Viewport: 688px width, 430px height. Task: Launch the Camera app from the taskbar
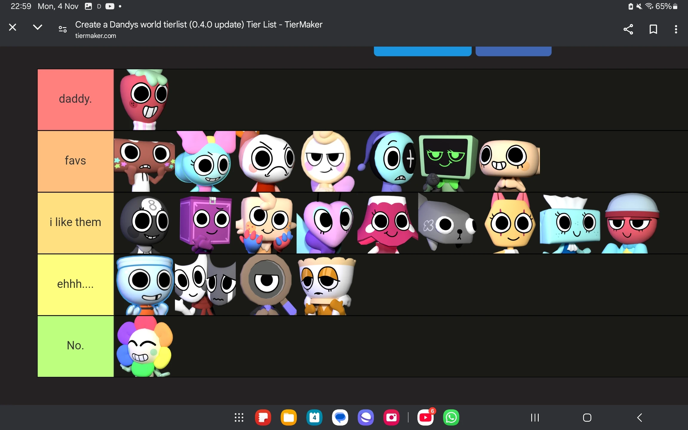(392, 417)
